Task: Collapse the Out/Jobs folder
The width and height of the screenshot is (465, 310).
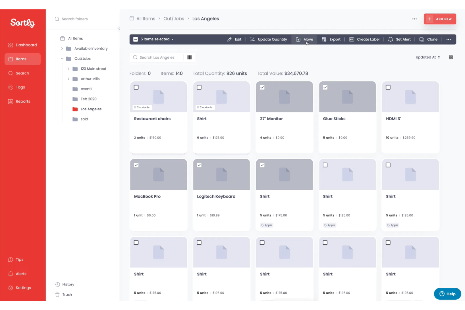Action: tap(62, 58)
